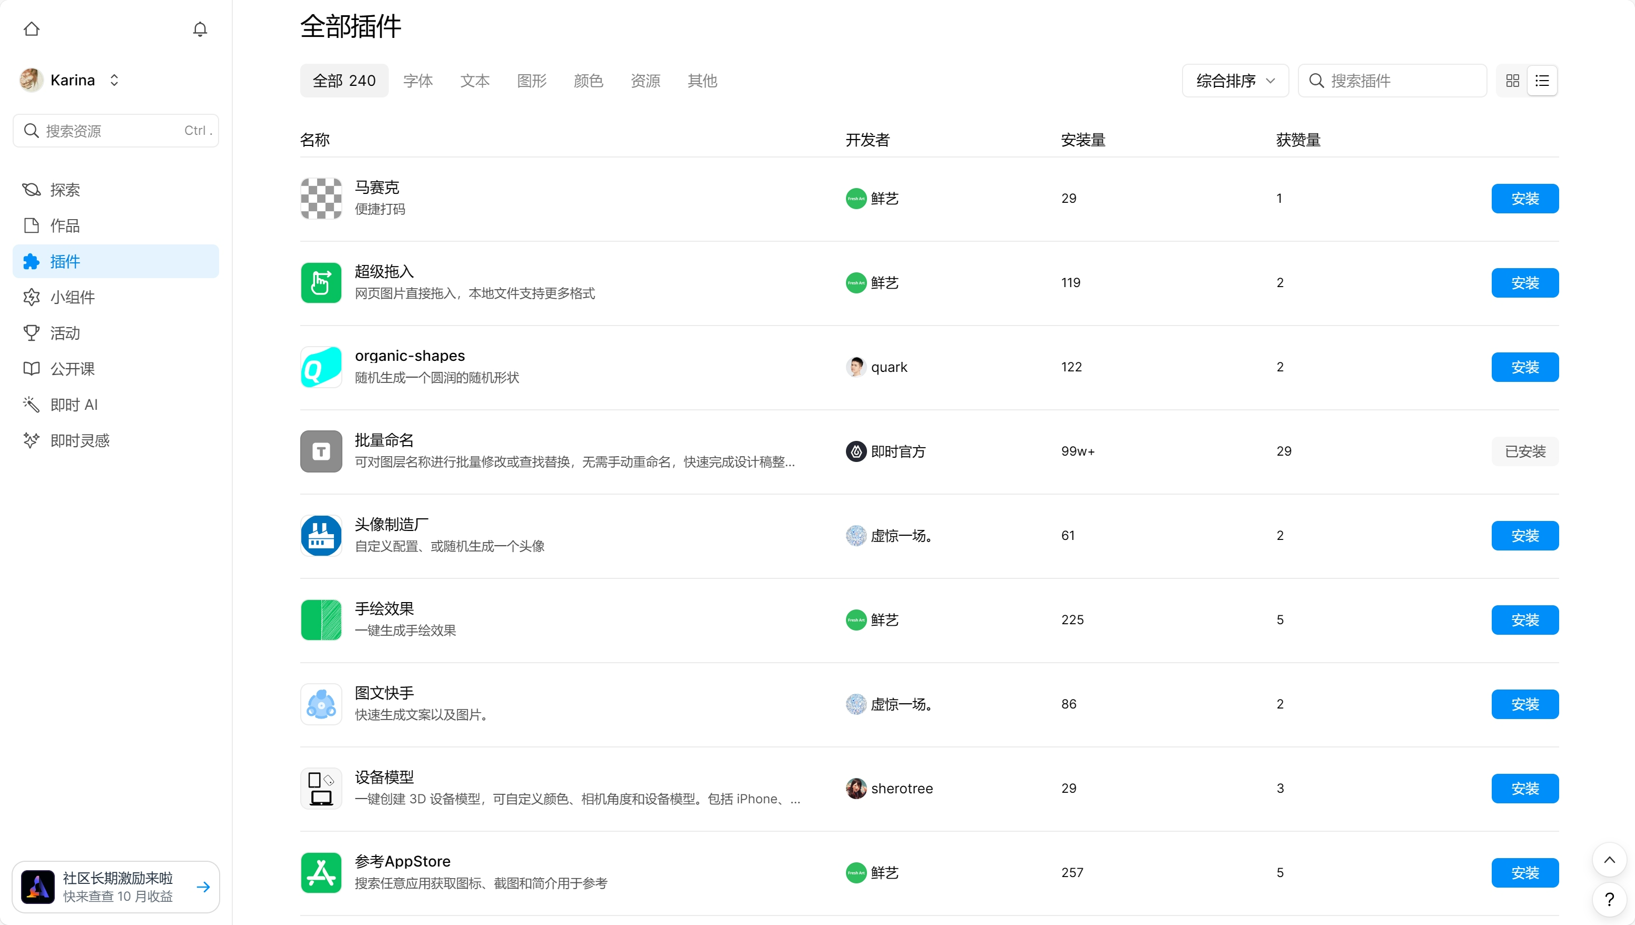Open the 设备模型 plugin title

point(385,777)
